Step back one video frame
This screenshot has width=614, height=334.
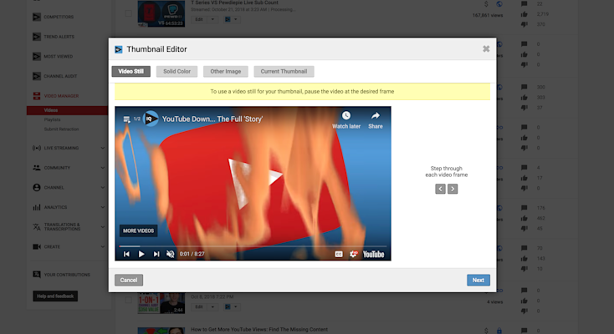440,189
